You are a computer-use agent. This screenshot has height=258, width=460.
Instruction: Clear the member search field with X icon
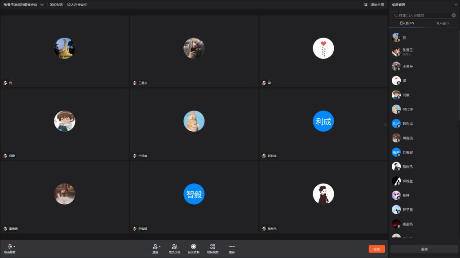(x=454, y=15)
